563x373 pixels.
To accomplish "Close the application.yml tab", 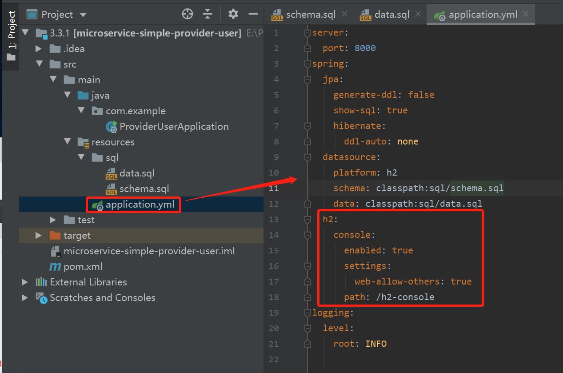I will click(x=526, y=14).
